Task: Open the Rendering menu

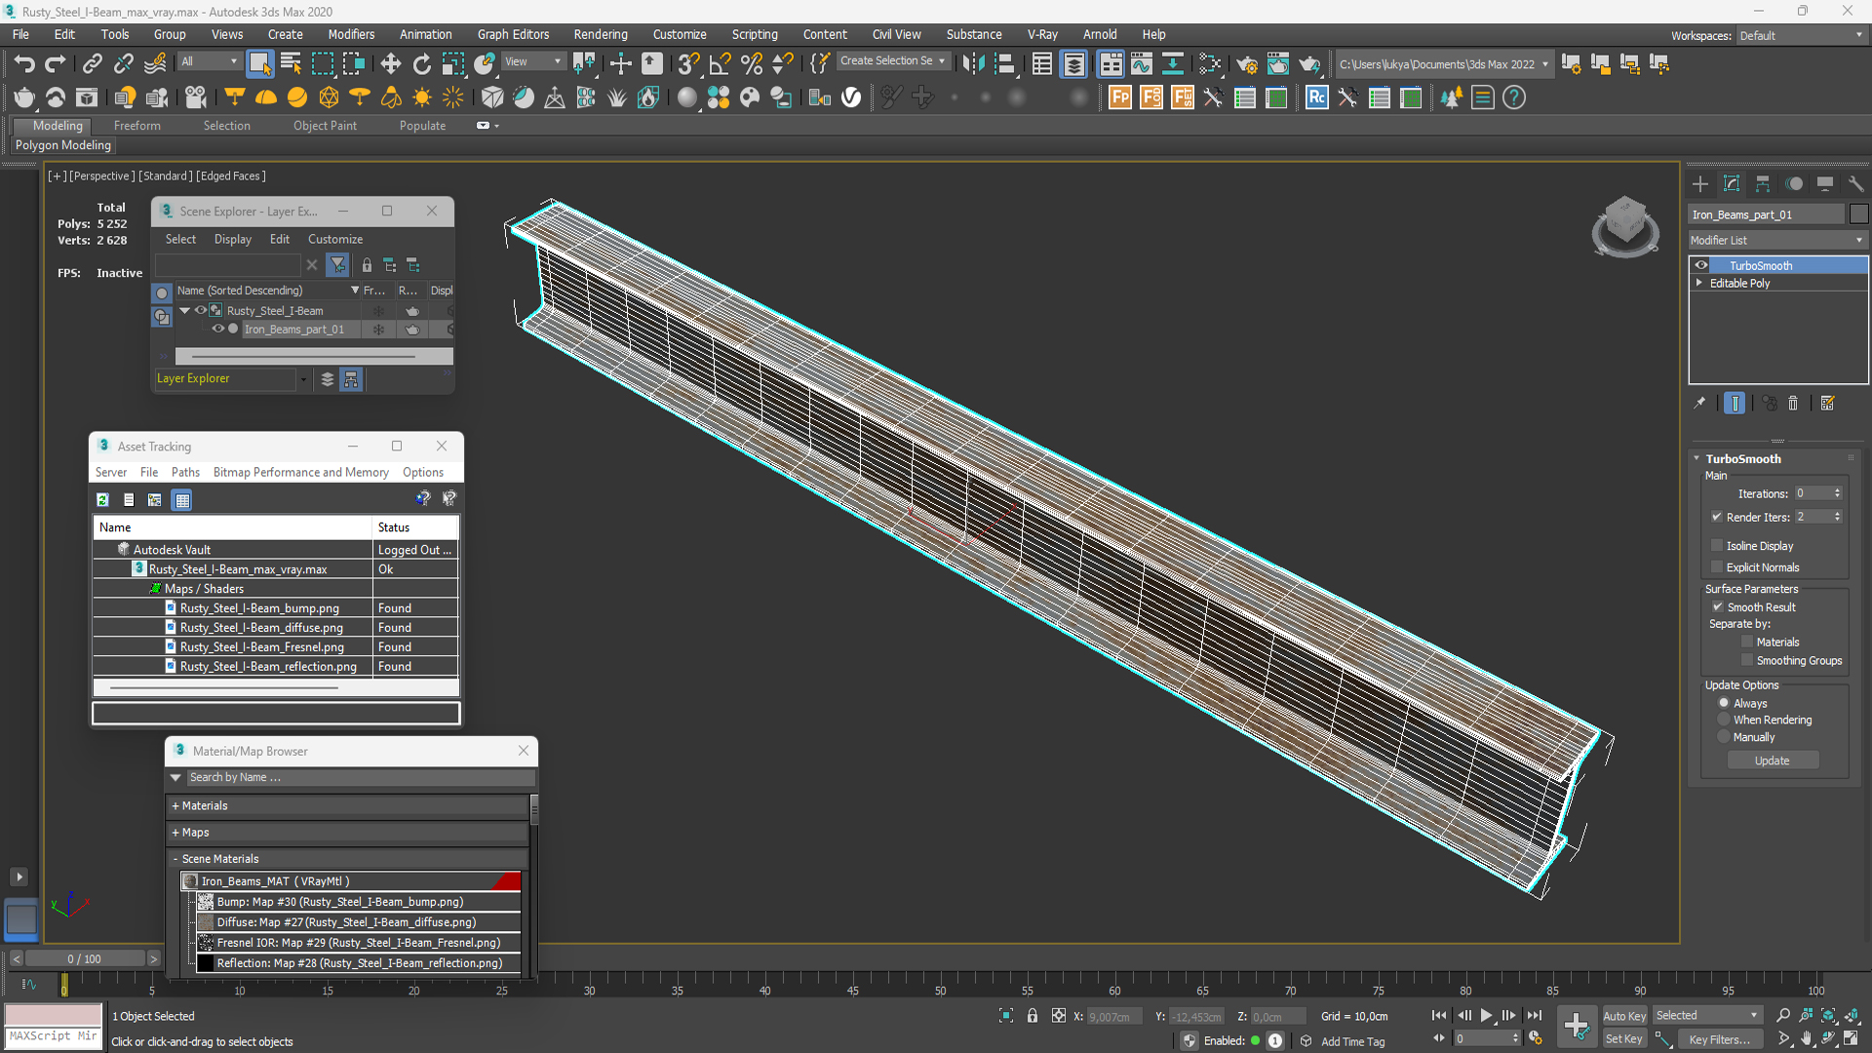Action: (x=601, y=34)
